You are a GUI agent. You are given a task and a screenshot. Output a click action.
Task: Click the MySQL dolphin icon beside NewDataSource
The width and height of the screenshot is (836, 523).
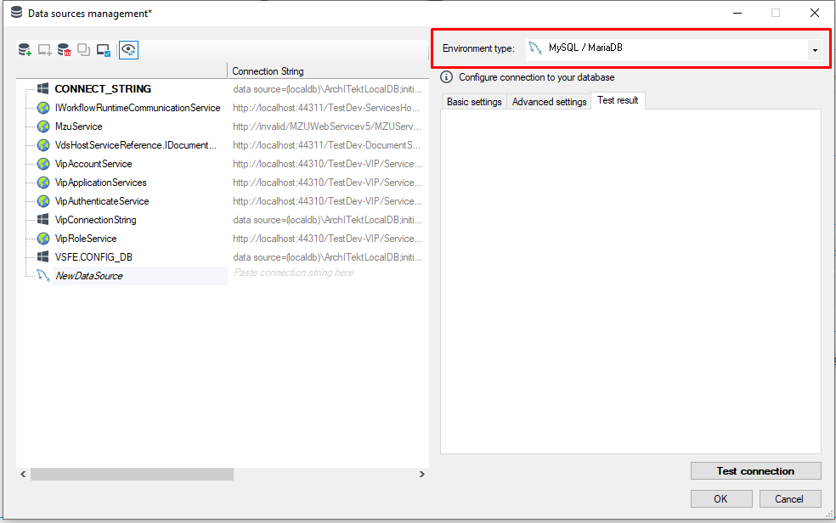(43, 275)
